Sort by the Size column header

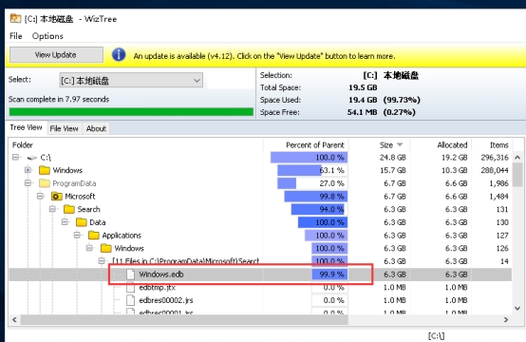tap(386, 145)
